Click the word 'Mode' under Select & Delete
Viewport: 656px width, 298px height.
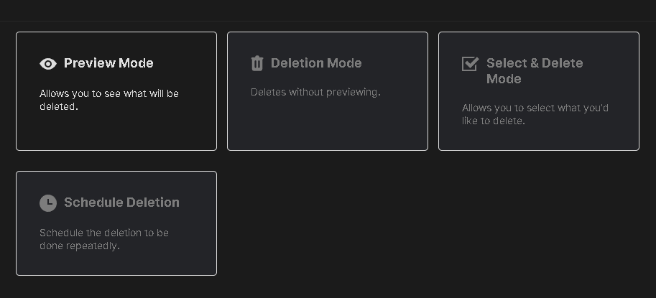click(504, 79)
